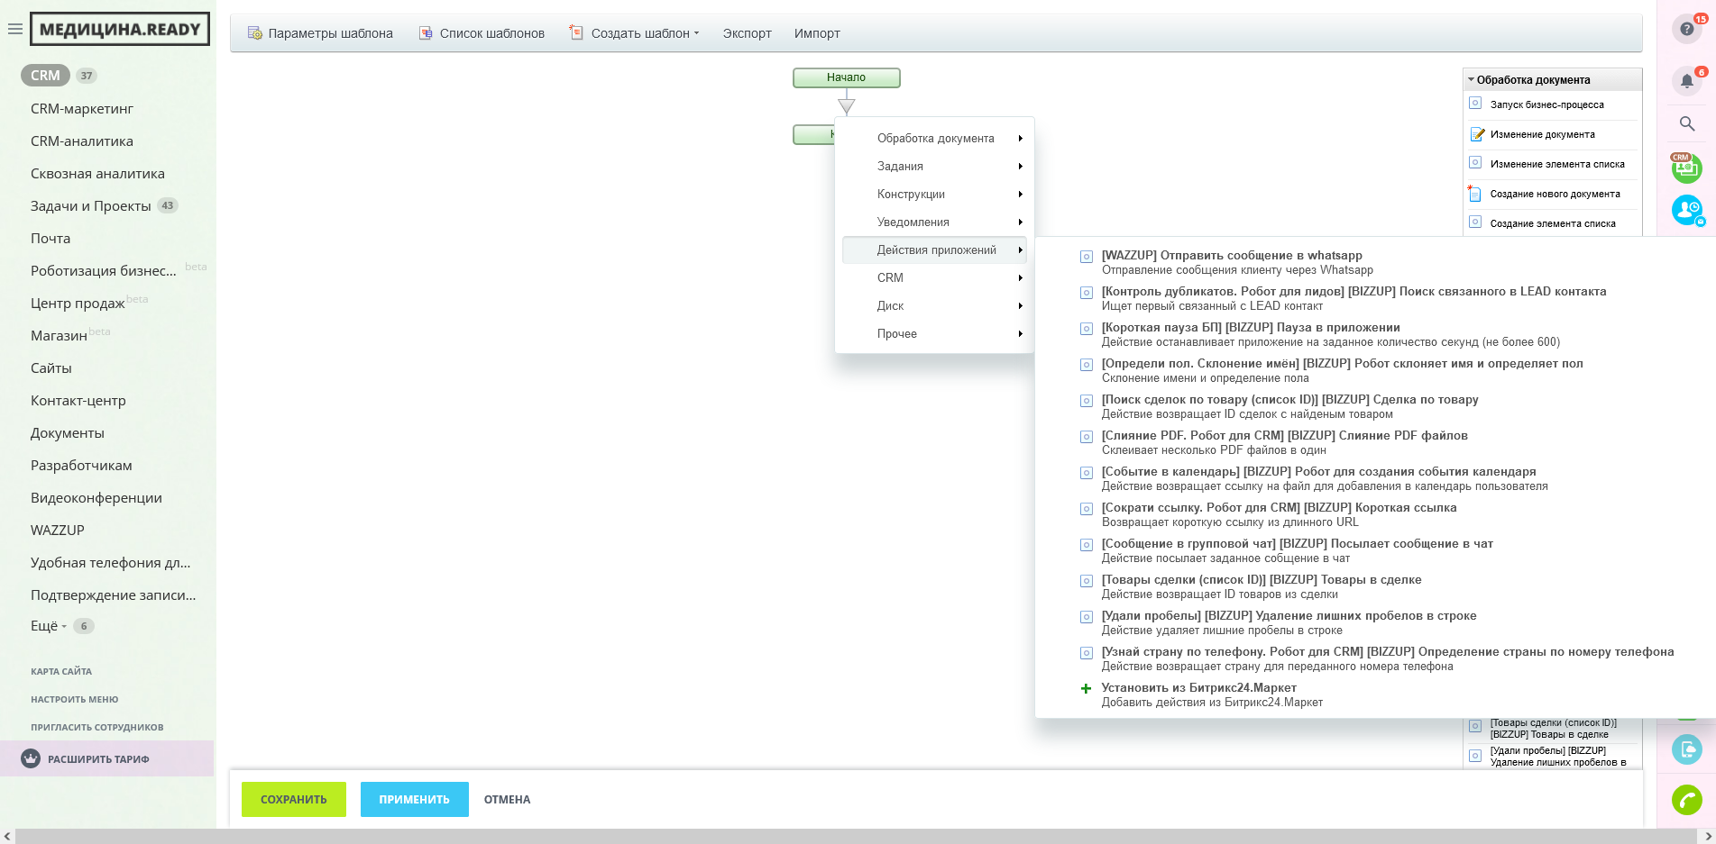Click Сохранить button
The height and width of the screenshot is (844, 1716).
[294, 799]
